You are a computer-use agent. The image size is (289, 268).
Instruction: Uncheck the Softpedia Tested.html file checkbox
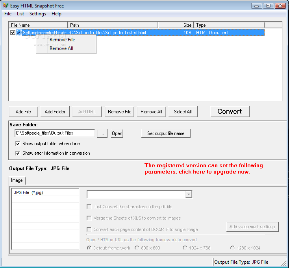[x=13, y=33]
